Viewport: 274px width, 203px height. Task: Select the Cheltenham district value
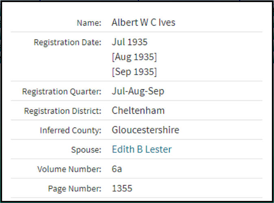[x=138, y=110]
